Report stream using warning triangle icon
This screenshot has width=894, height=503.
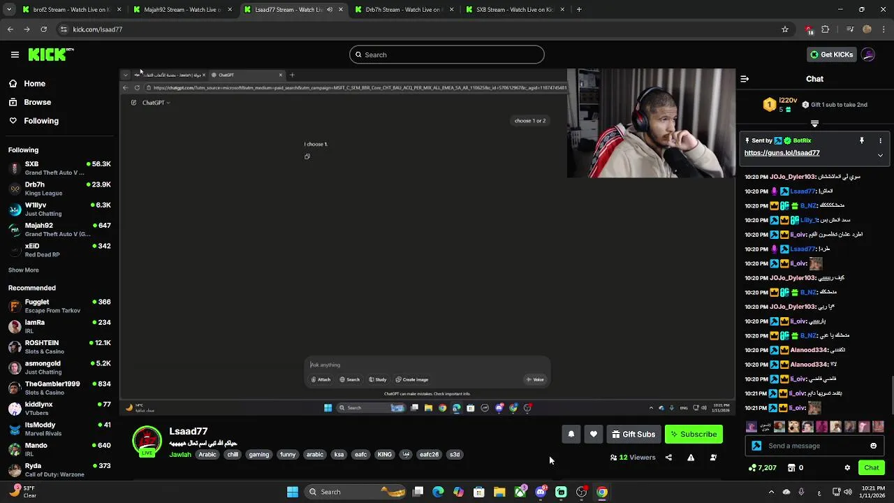(691, 458)
